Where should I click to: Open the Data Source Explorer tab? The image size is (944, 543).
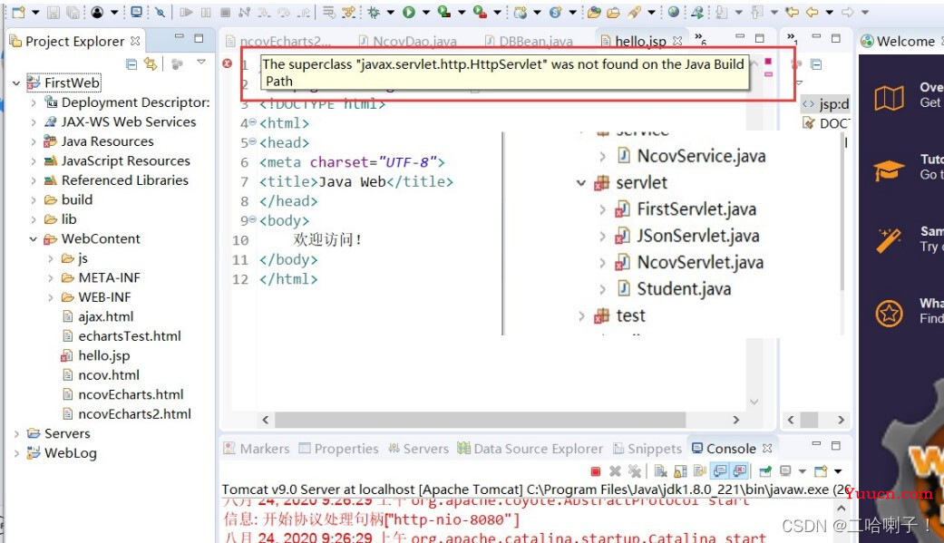point(530,449)
